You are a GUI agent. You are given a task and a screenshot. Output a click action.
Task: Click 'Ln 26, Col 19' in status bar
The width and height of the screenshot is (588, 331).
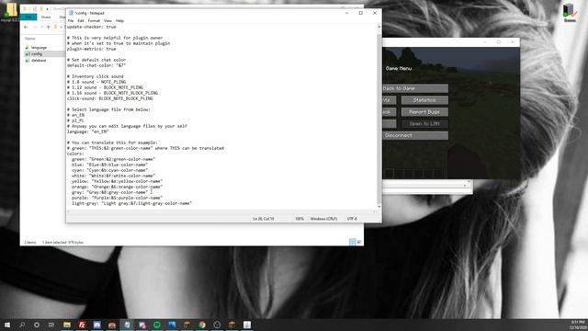pyautogui.click(x=264, y=219)
